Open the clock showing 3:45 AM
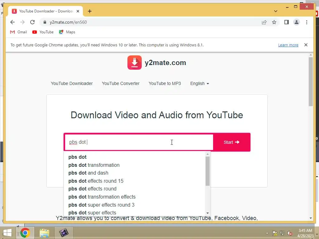Viewport: 319px width, 239px height. 305,233
